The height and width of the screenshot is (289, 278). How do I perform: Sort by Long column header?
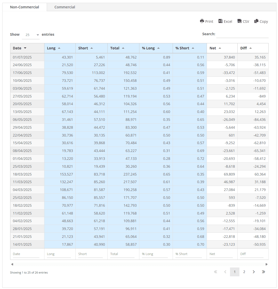(54, 48)
